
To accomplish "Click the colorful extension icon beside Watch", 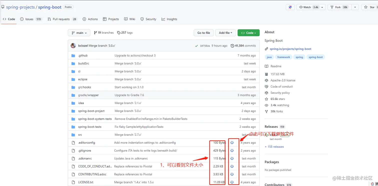I will (x=290, y=7).
